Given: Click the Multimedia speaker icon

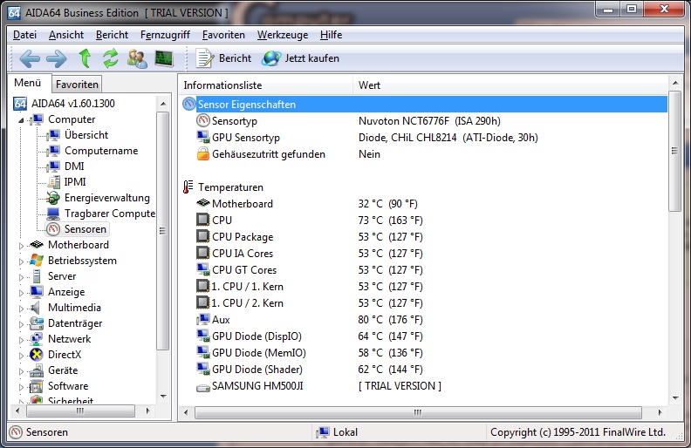Looking at the screenshot, I should pyautogui.click(x=36, y=308).
